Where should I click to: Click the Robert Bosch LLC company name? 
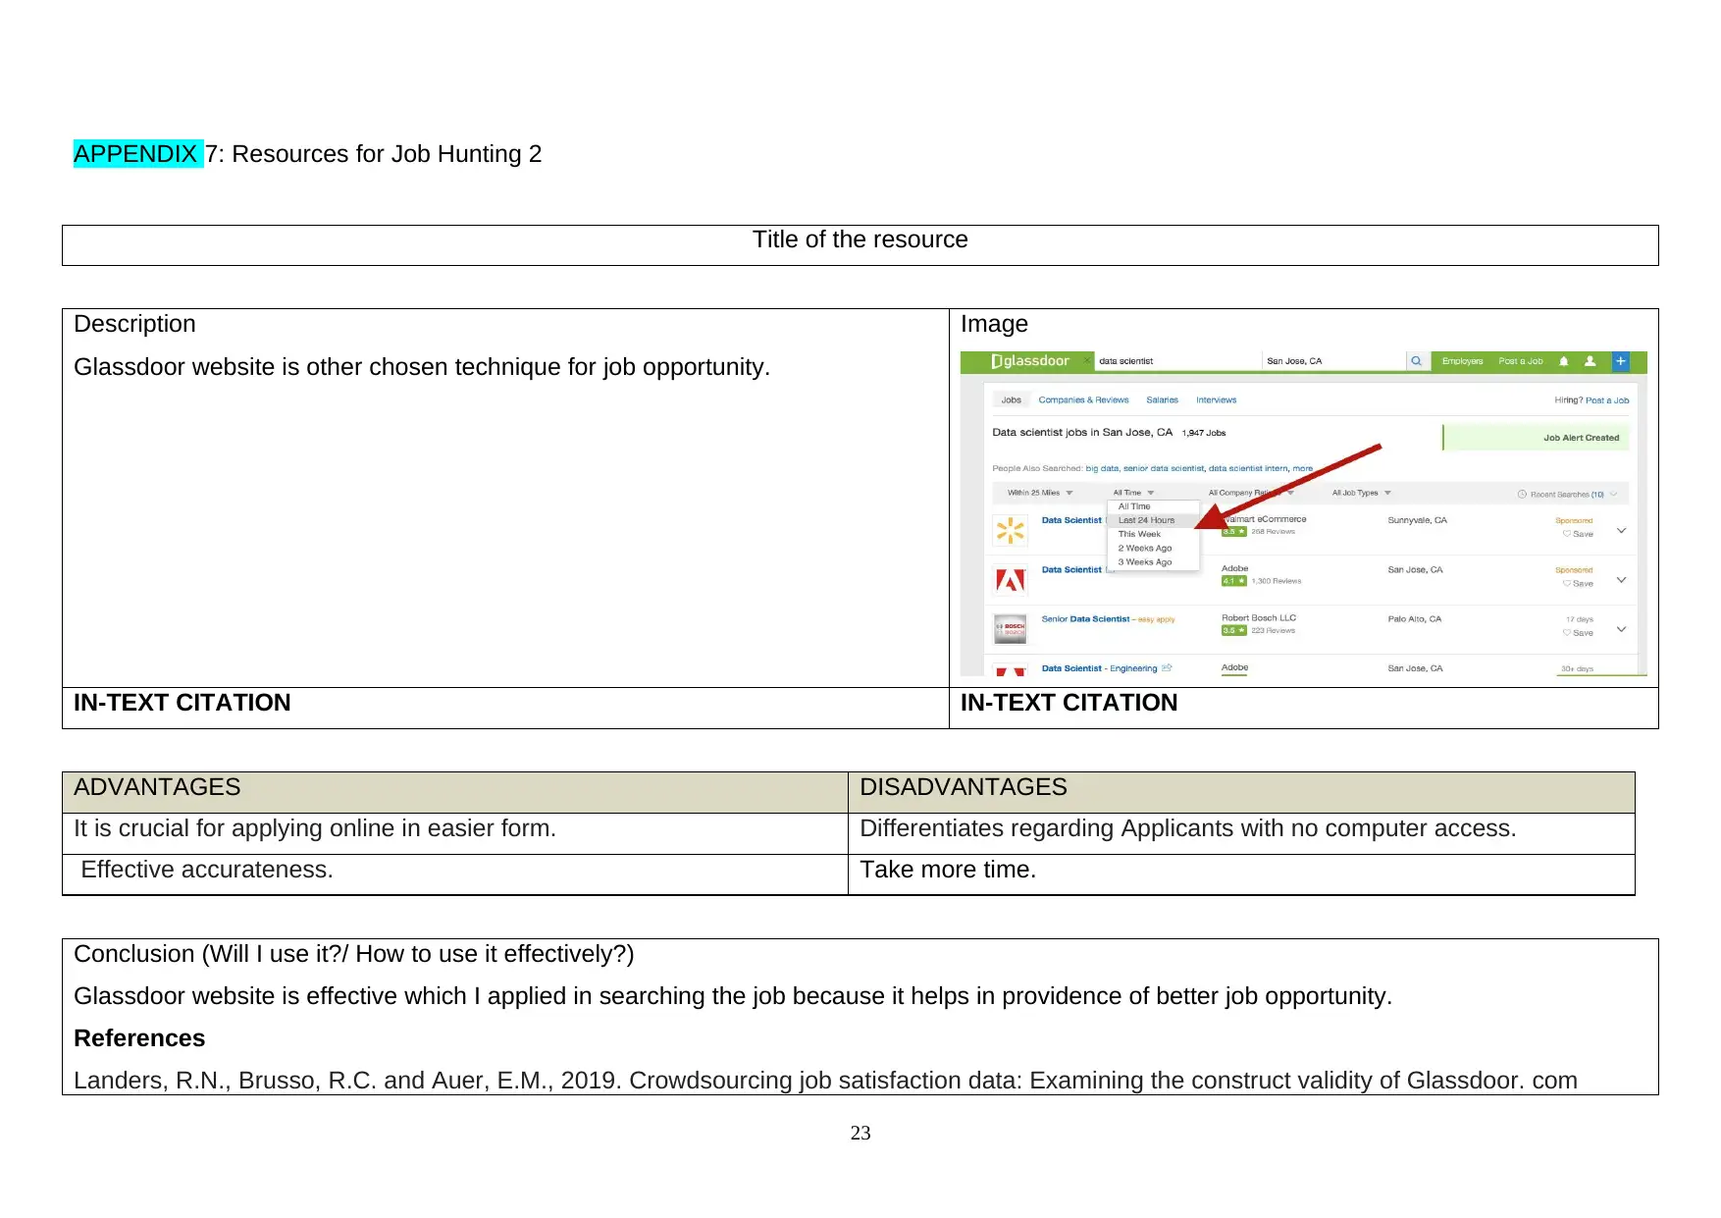[x=1258, y=618]
